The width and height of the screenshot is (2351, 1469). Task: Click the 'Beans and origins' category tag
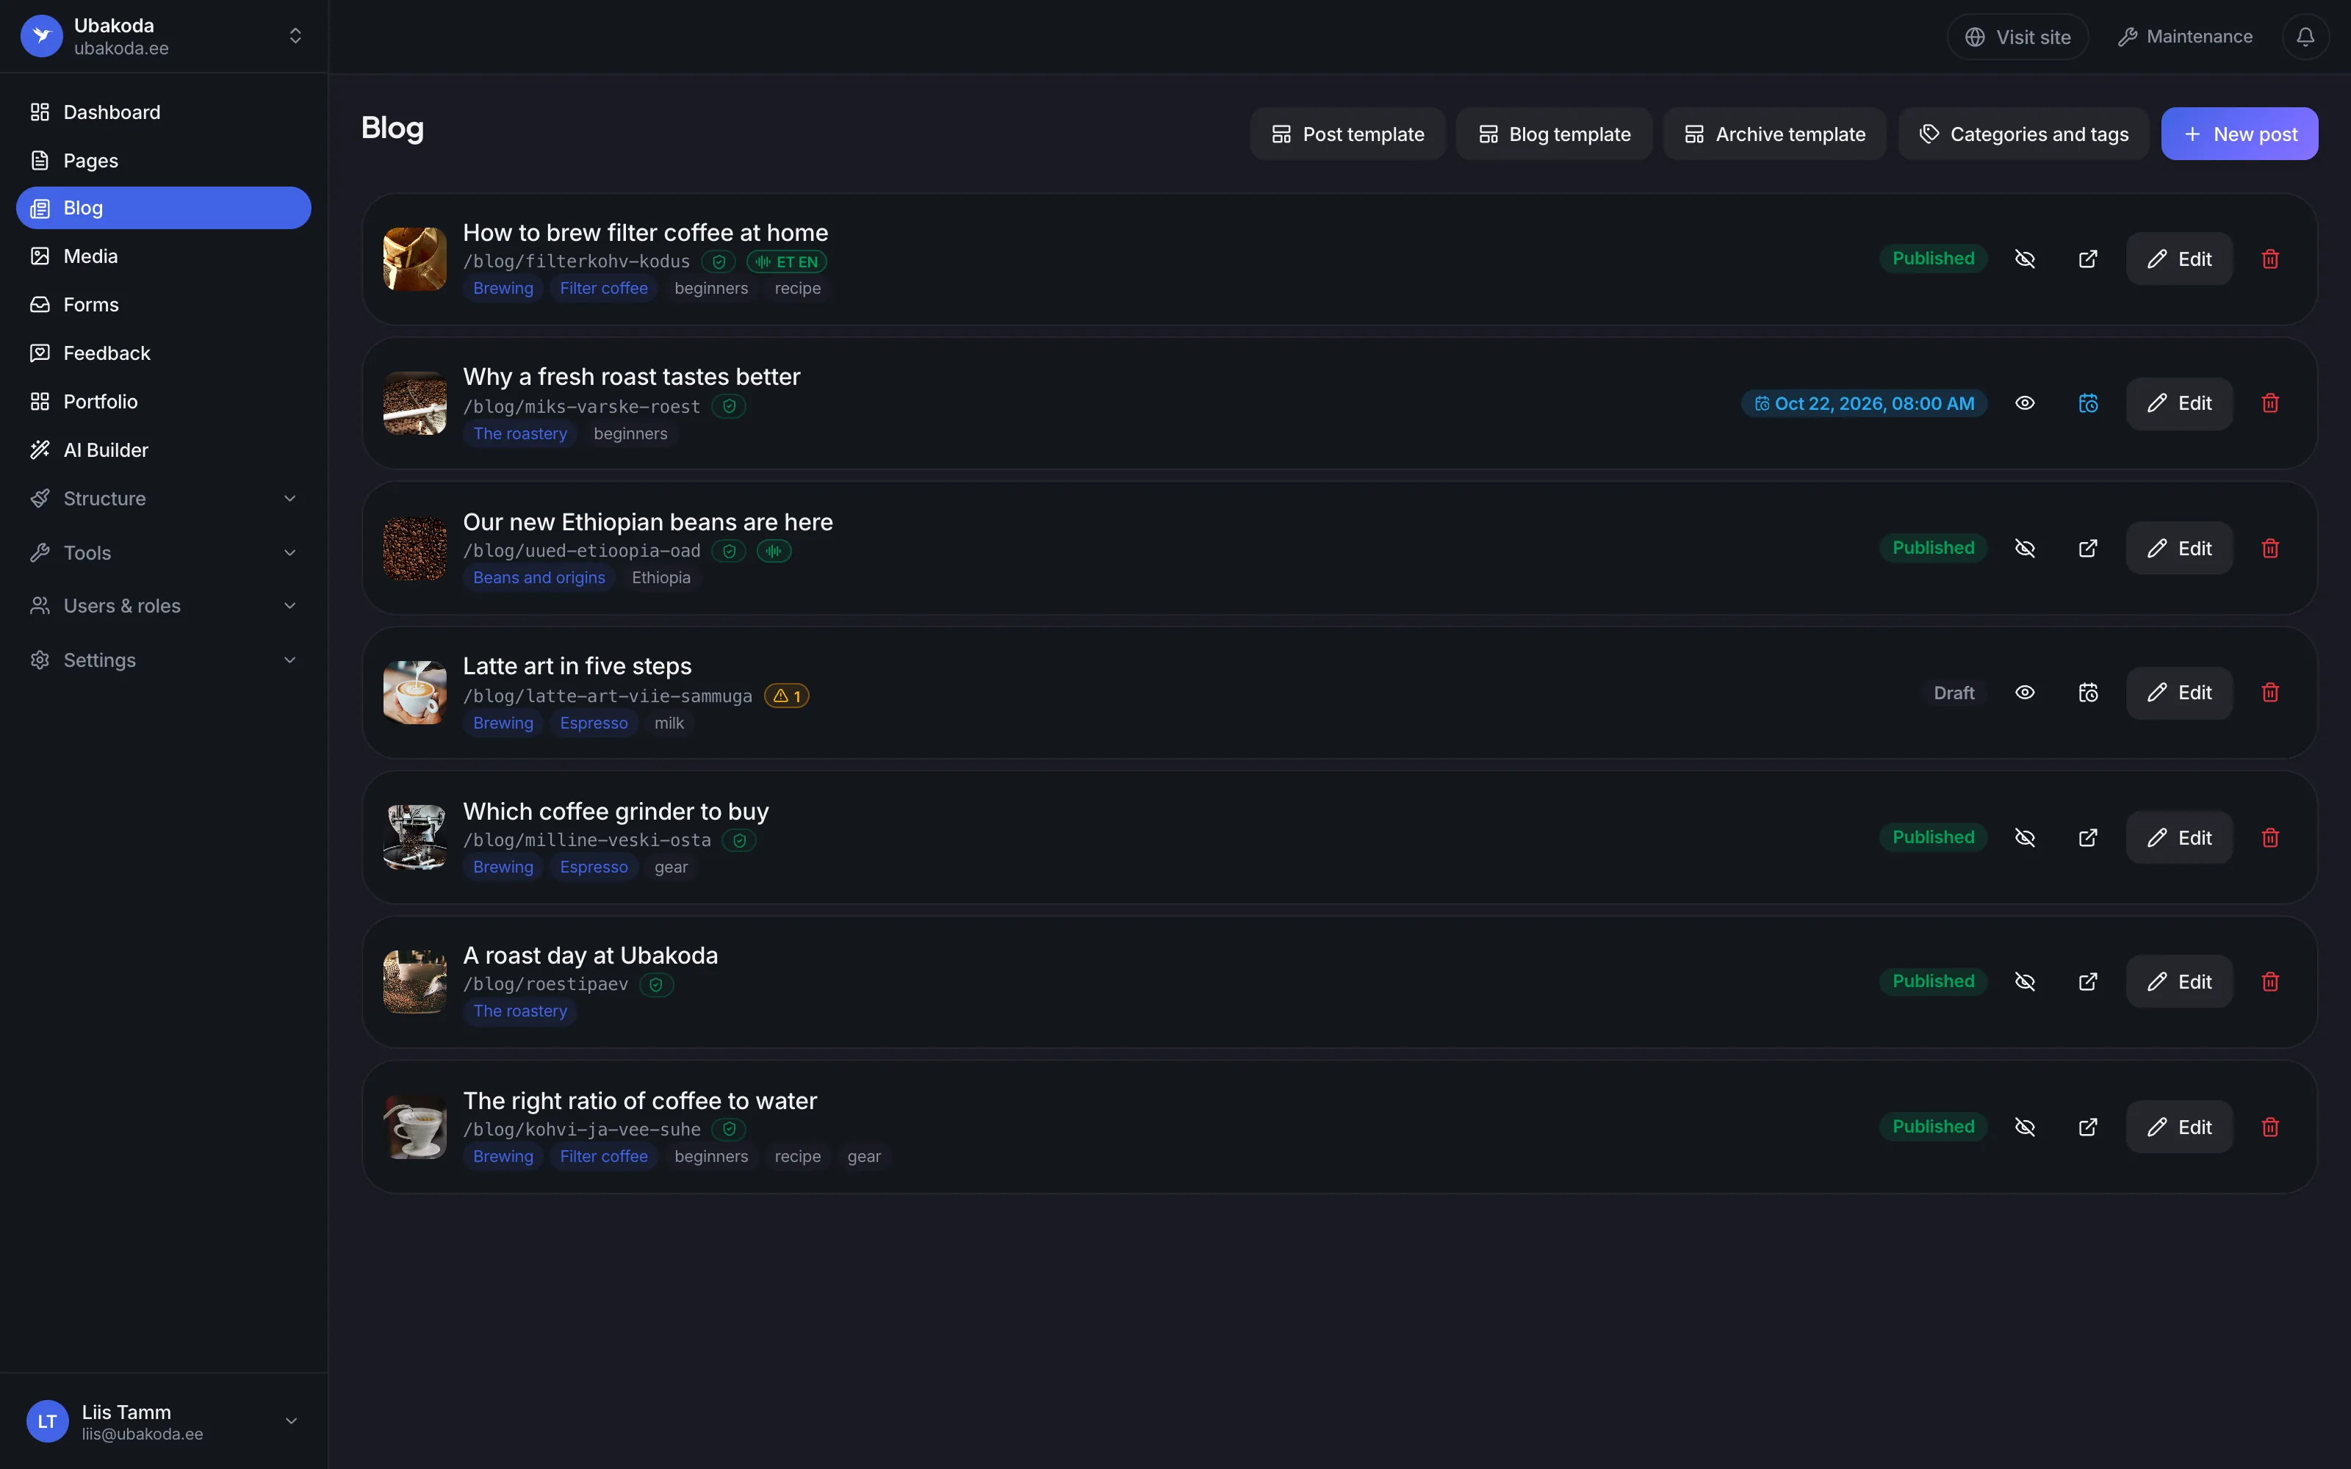pyautogui.click(x=539, y=577)
